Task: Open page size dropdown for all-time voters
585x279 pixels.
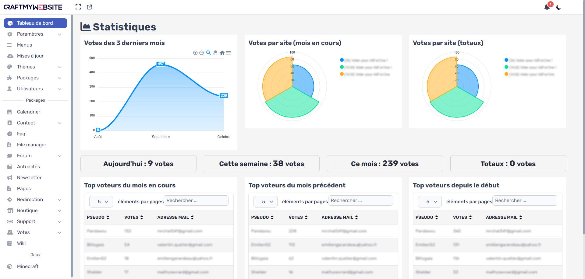Action: click(x=430, y=202)
